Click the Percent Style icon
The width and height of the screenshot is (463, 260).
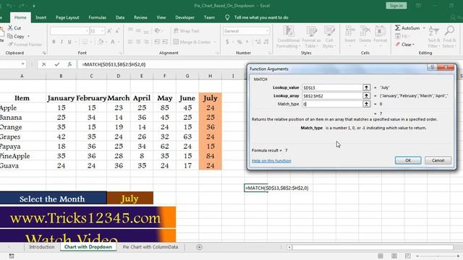click(239, 42)
